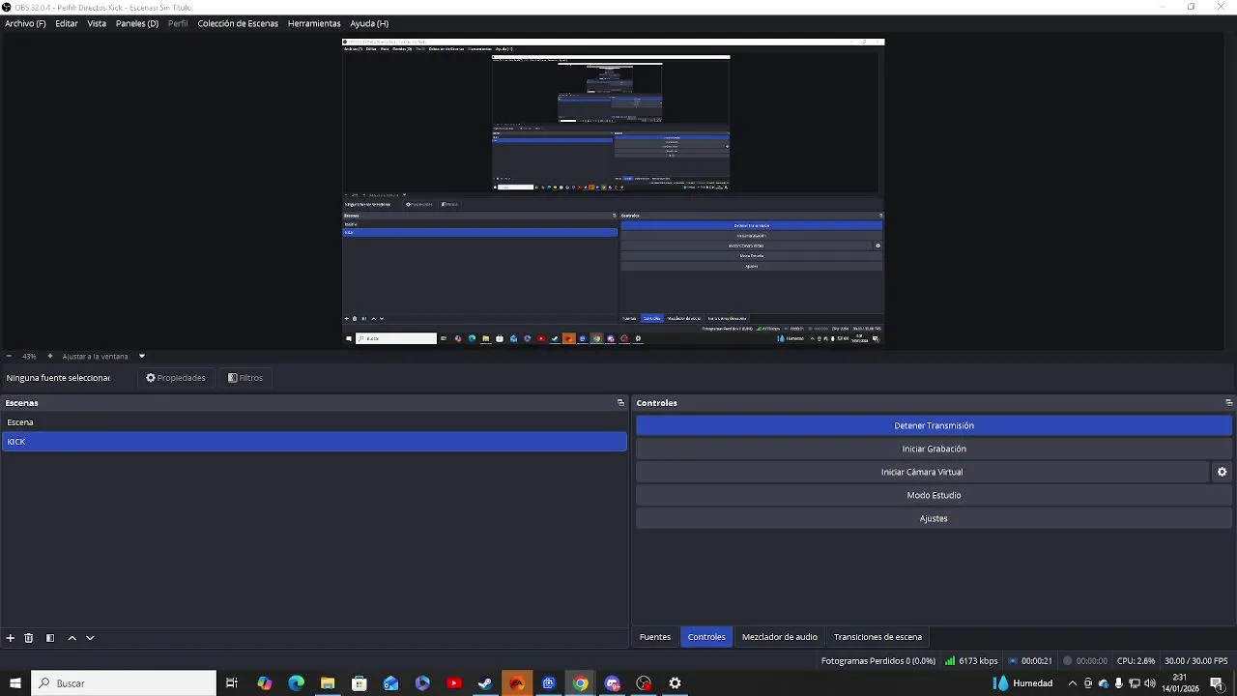Click the Windows Buscar search box

point(124,683)
